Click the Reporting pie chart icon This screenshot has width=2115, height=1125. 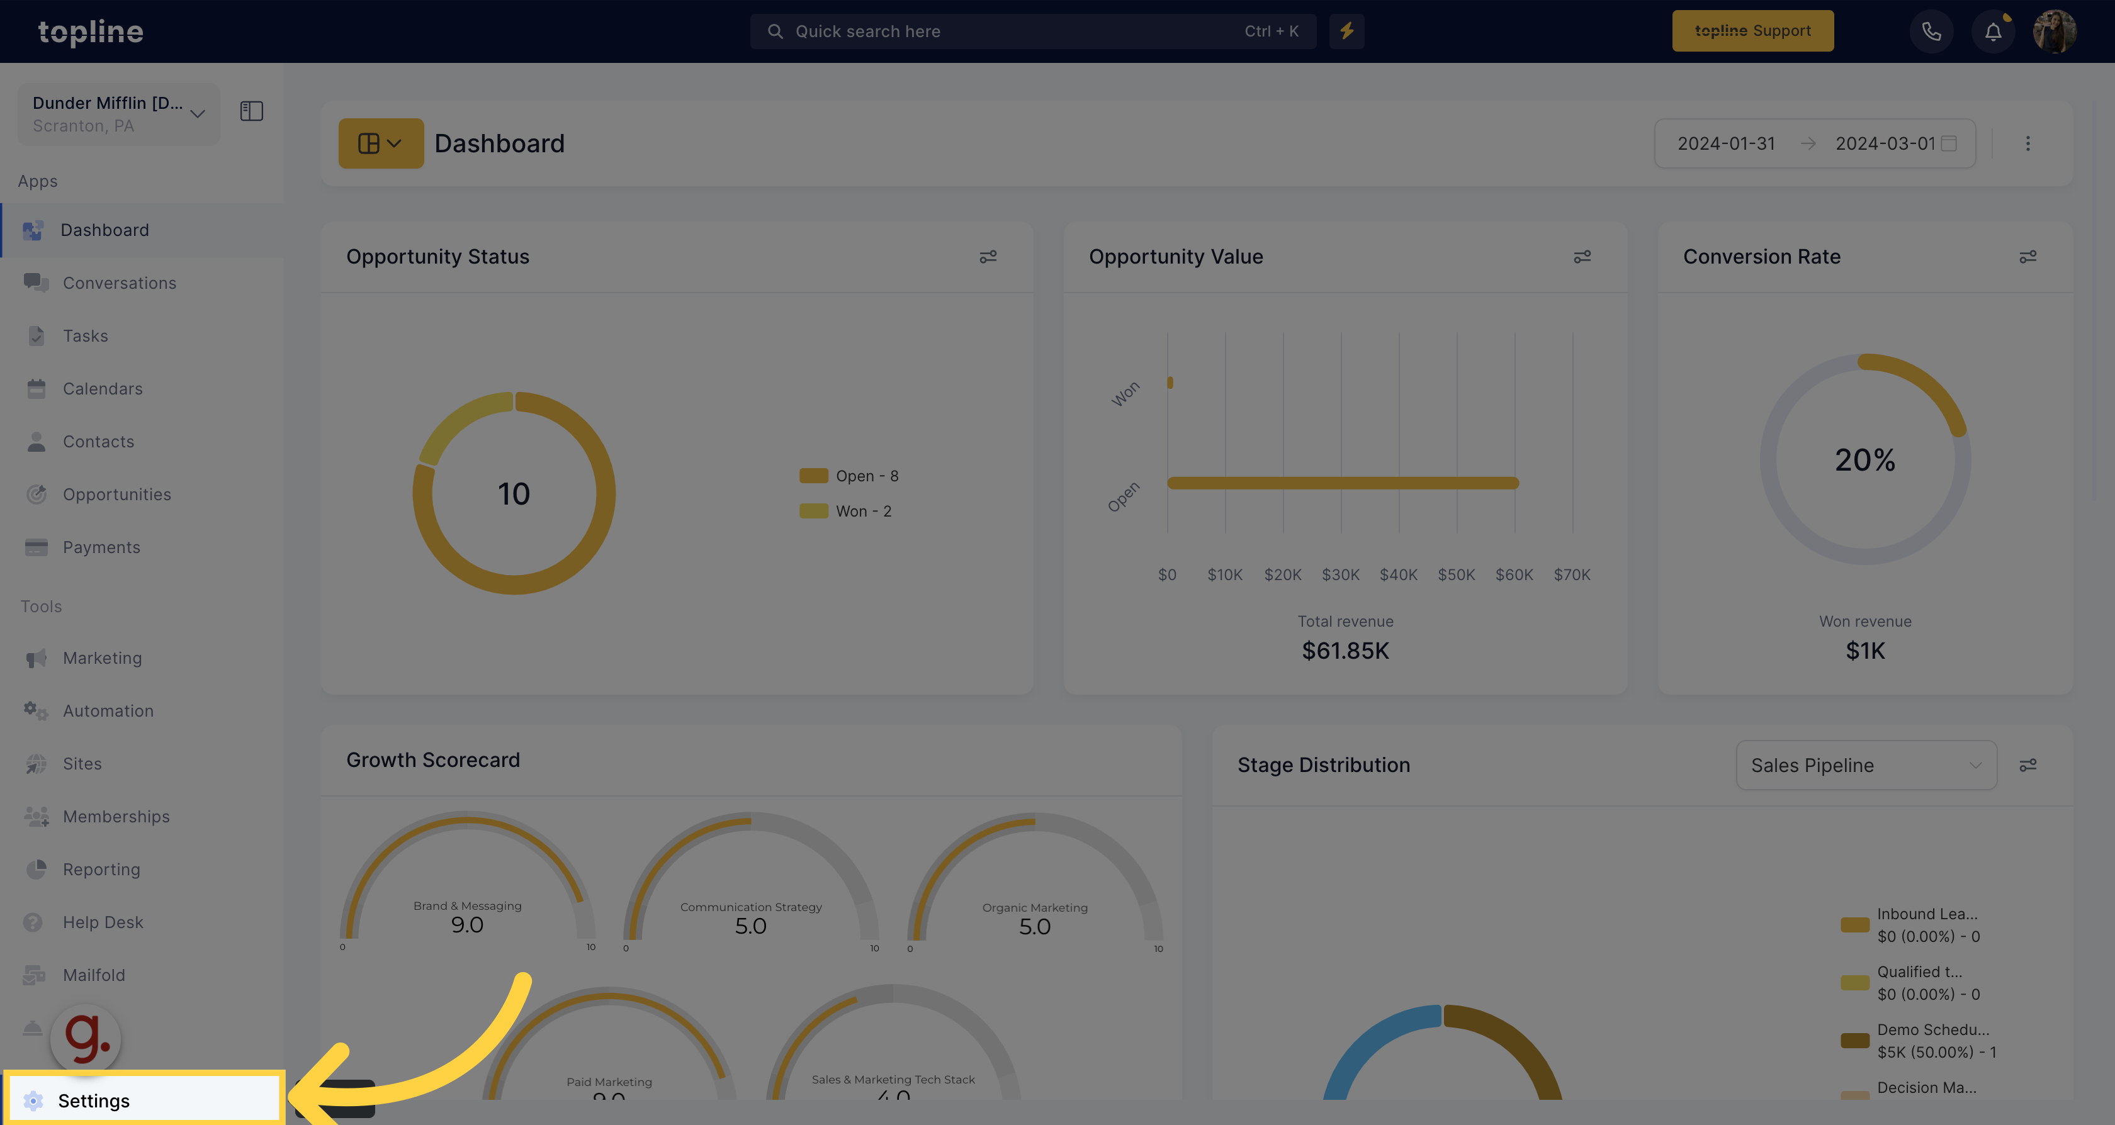[x=36, y=870]
